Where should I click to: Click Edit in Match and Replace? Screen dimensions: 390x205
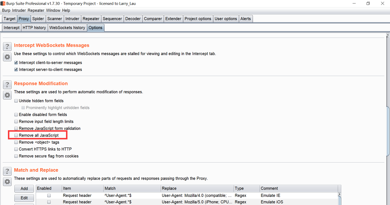click(24, 198)
